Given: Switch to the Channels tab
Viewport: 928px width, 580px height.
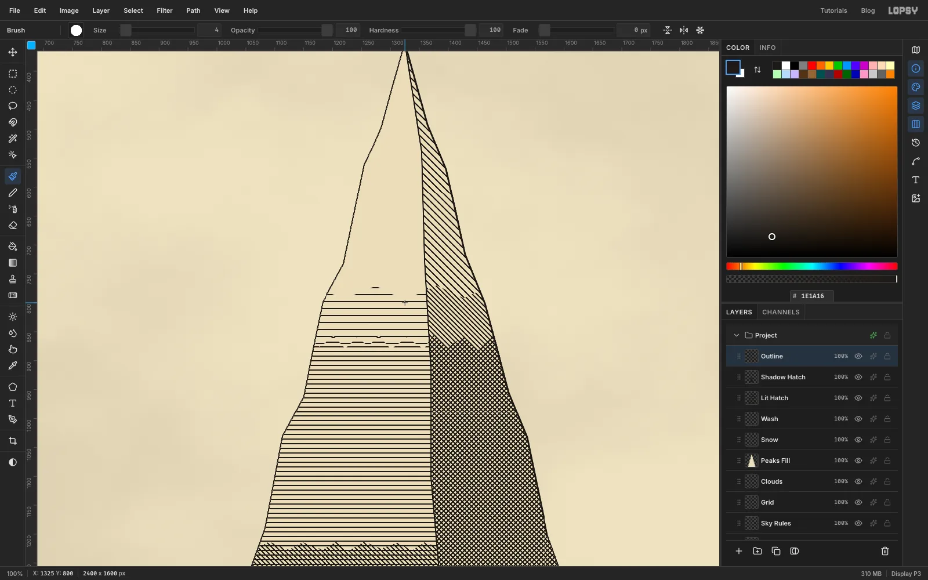Looking at the screenshot, I should 781,312.
